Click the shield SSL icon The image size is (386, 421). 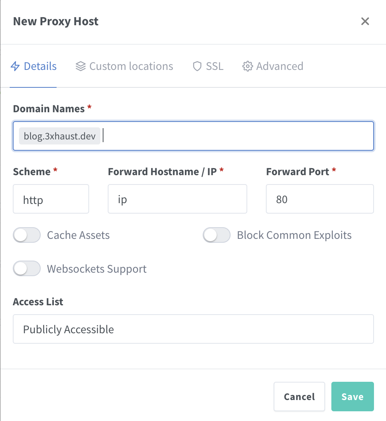click(x=197, y=66)
